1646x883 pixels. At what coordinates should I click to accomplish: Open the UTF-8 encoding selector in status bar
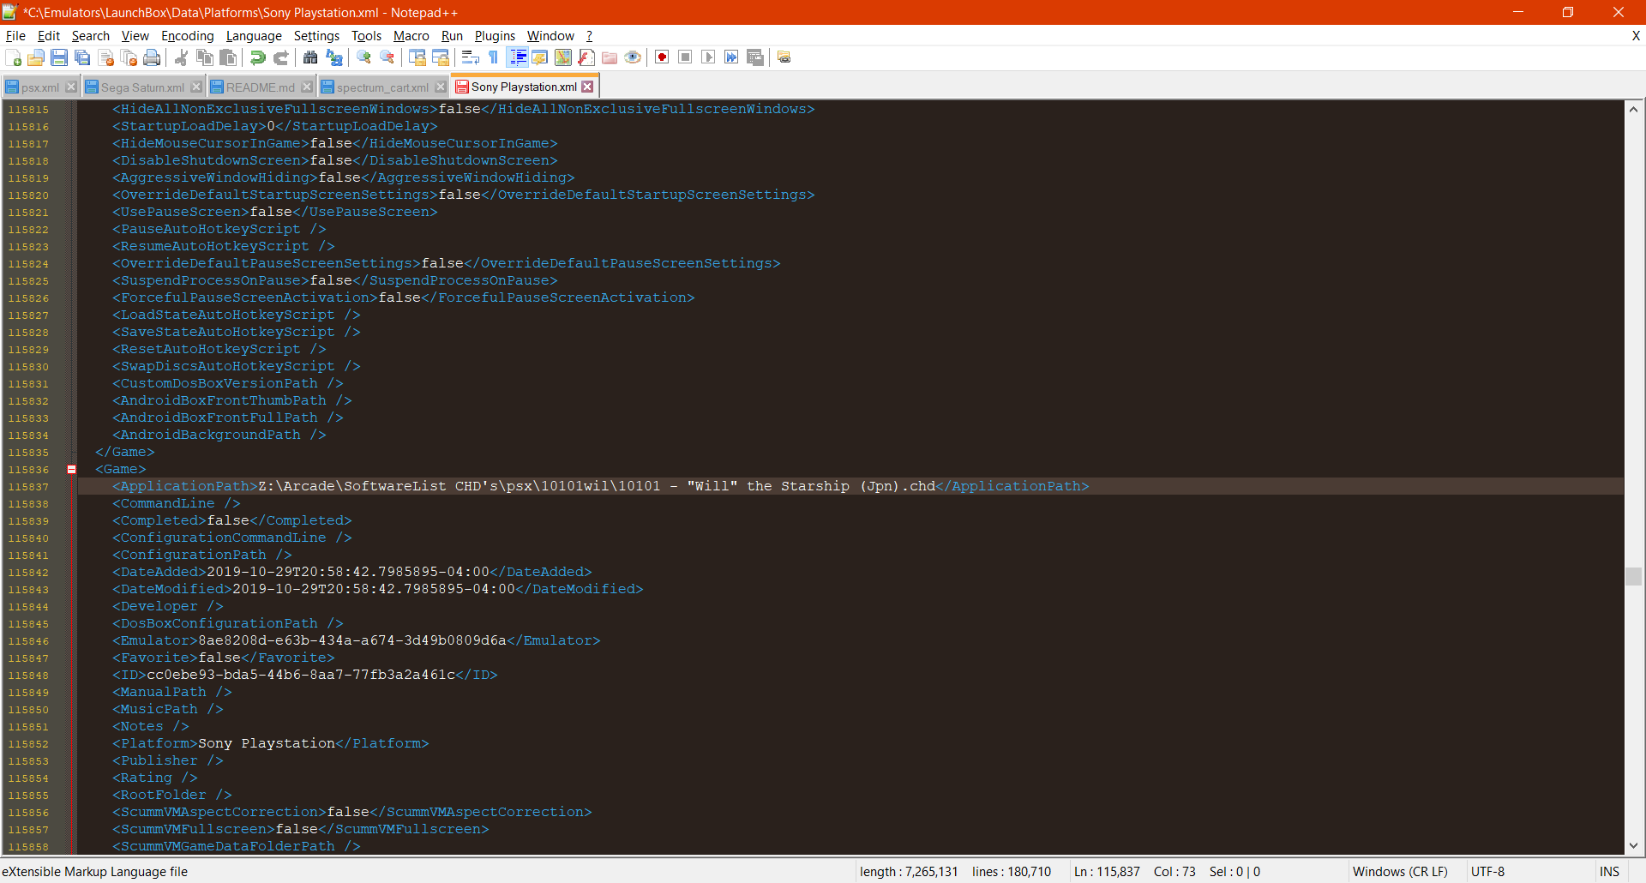[x=1487, y=872]
